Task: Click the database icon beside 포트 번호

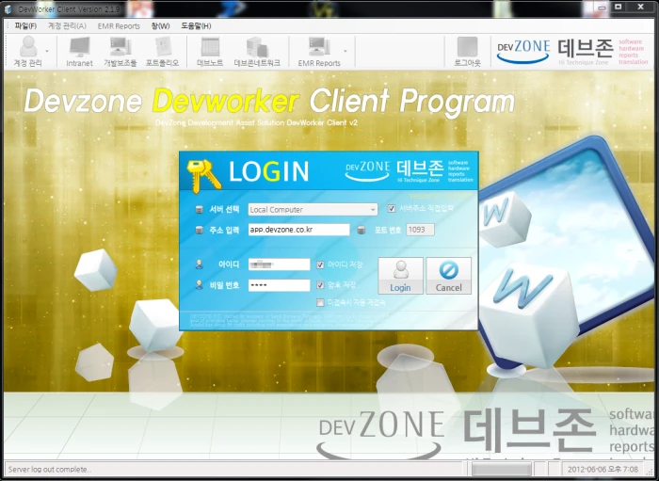Action: (361, 230)
